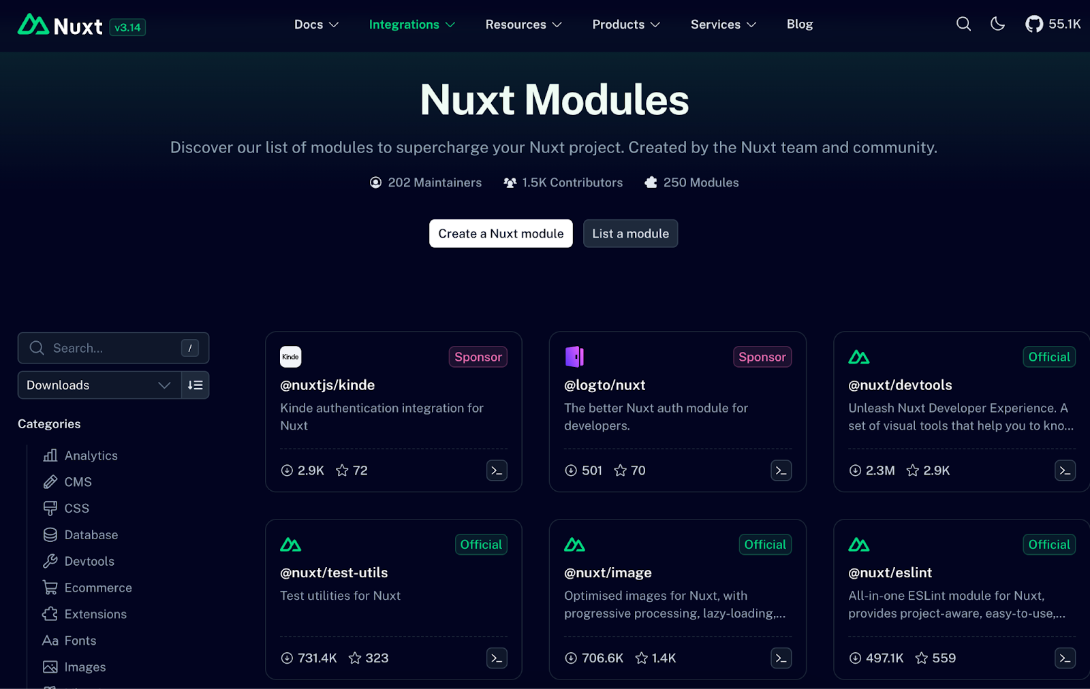Click the Kinde logo icon
This screenshot has height=689, width=1090.
291,357
